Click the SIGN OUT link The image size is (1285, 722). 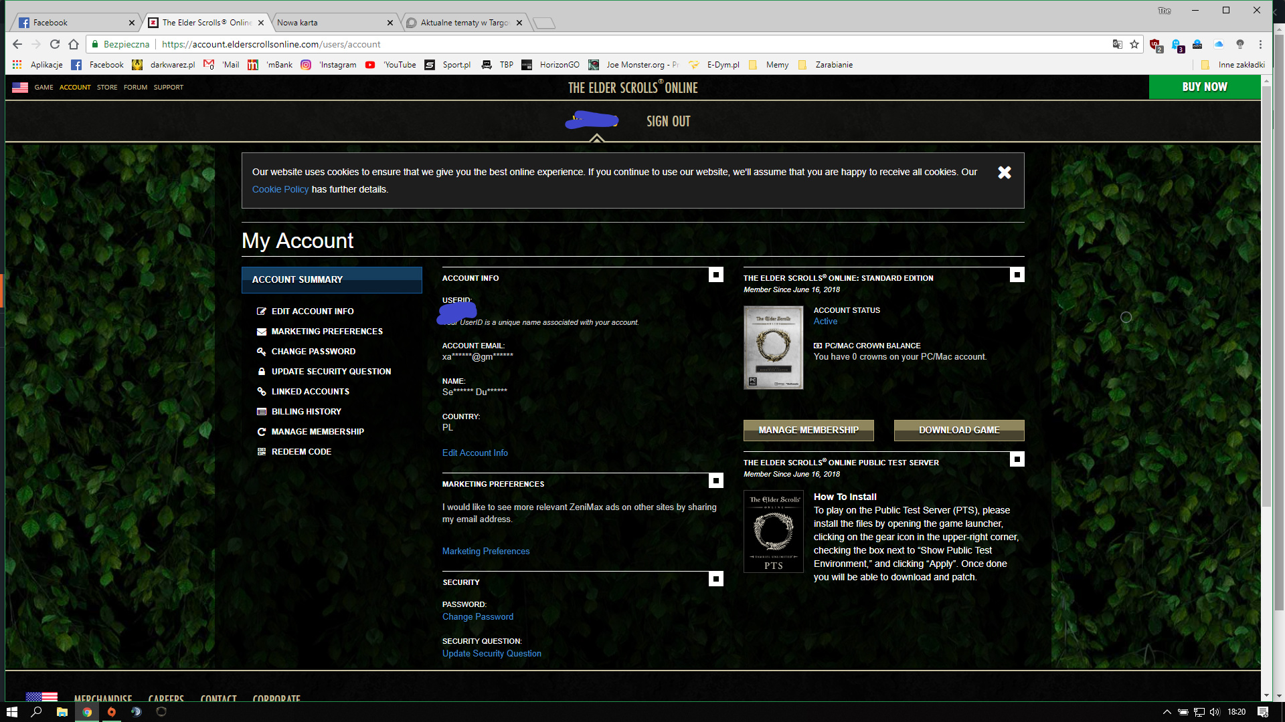668,122
